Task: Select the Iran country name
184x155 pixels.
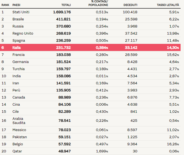Action: [x=16, y=83]
